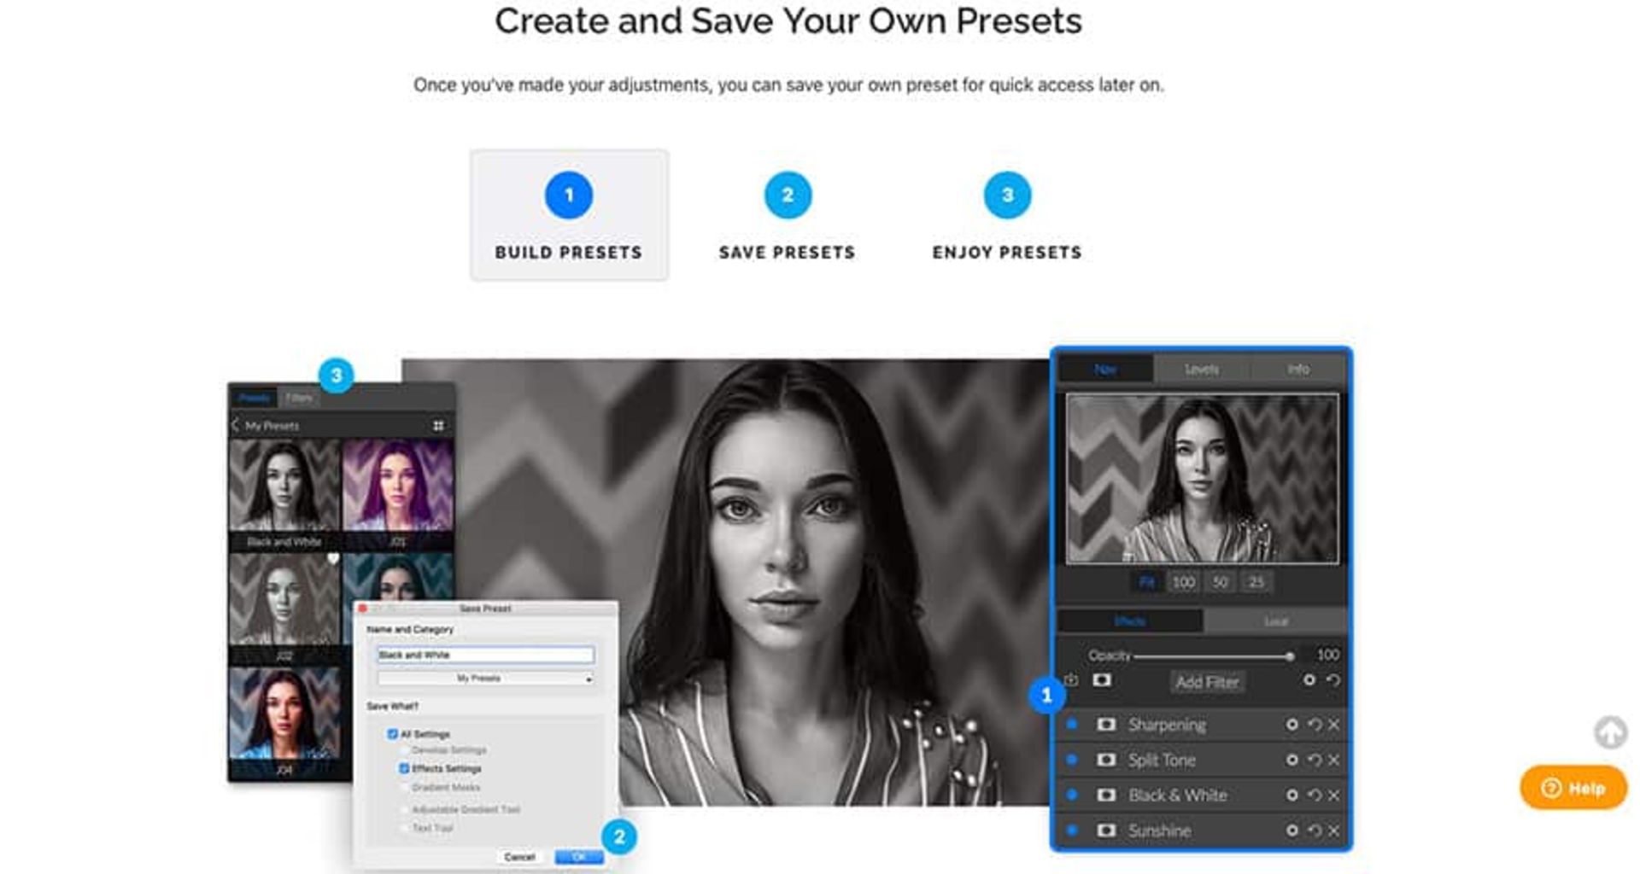Click the Sunshine filter options circle icon

pos(1291,830)
